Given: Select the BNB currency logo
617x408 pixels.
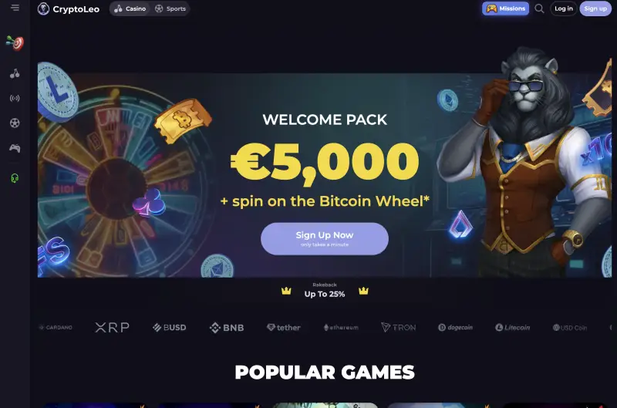Looking at the screenshot, I should [227, 327].
